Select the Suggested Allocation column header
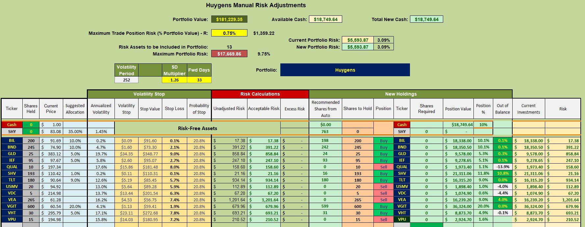585x227 pixels. (x=75, y=109)
